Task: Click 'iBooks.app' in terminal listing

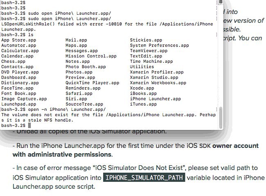Action: [x=143, y=94]
